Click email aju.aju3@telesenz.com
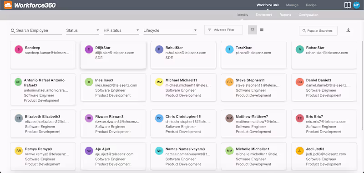Viewport: 364px width, 173px height. coord(114,154)
